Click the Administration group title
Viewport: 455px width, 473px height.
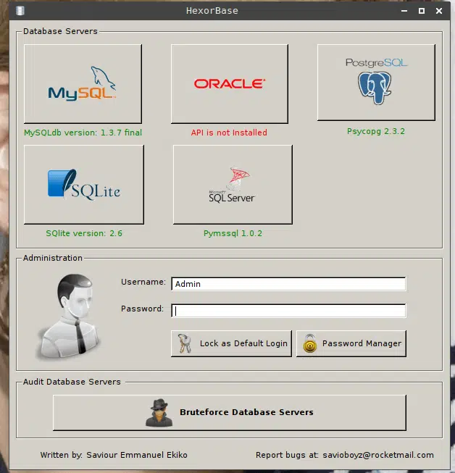click(x=53, y=258)
